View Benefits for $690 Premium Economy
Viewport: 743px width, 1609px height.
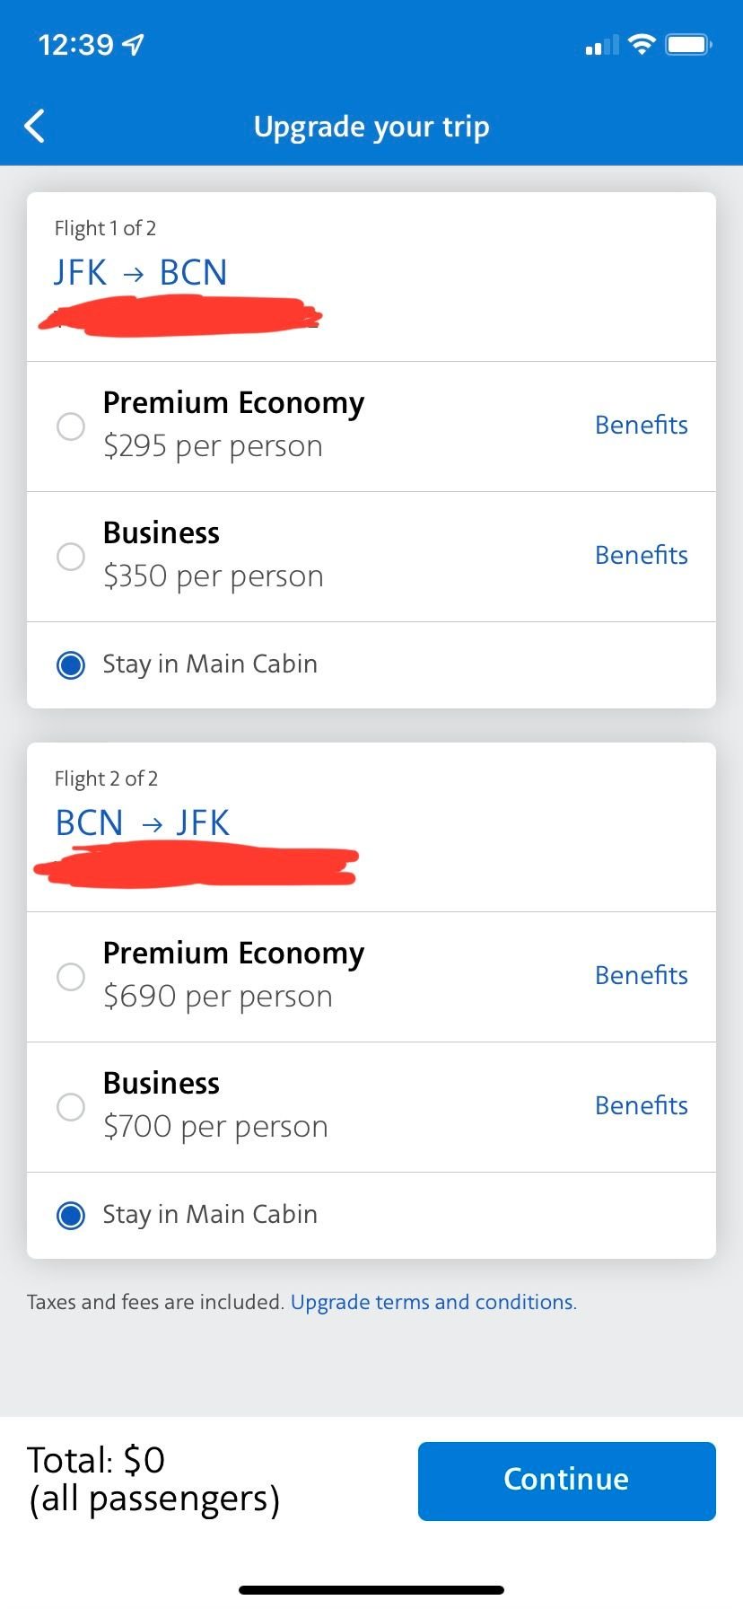[641, 975]
